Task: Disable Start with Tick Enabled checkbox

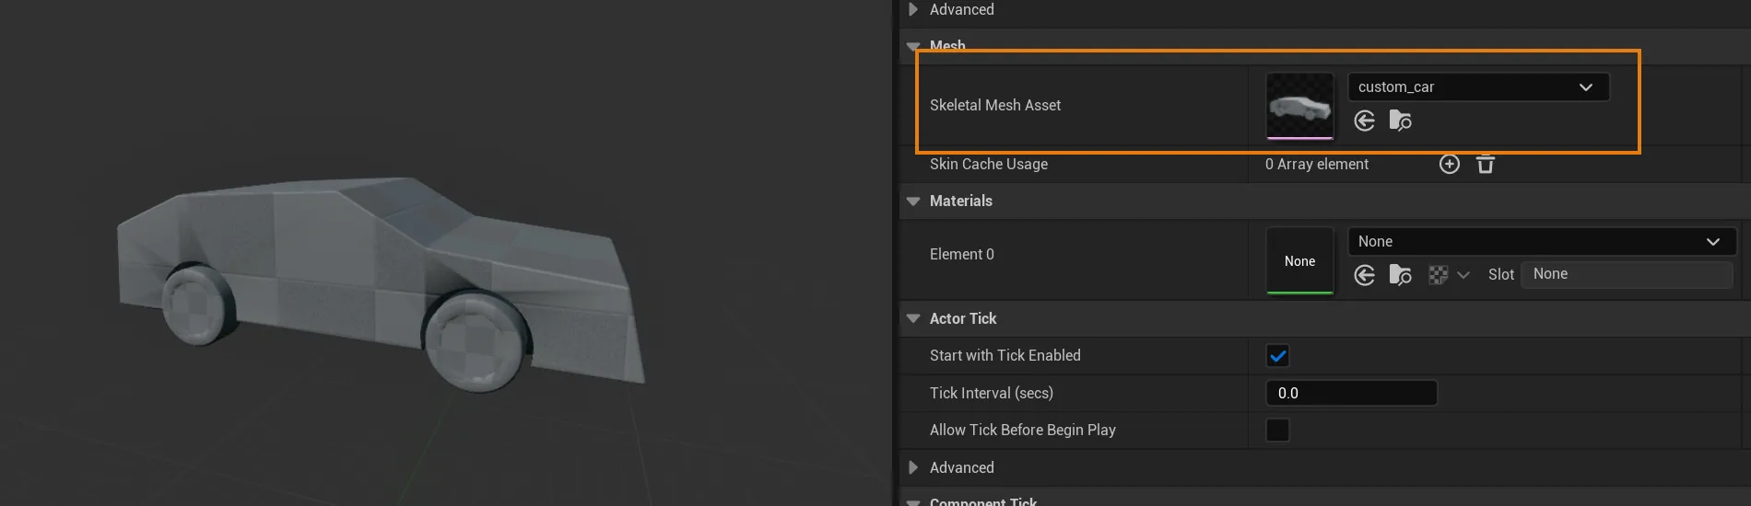Action: (x=1277, y=356)
